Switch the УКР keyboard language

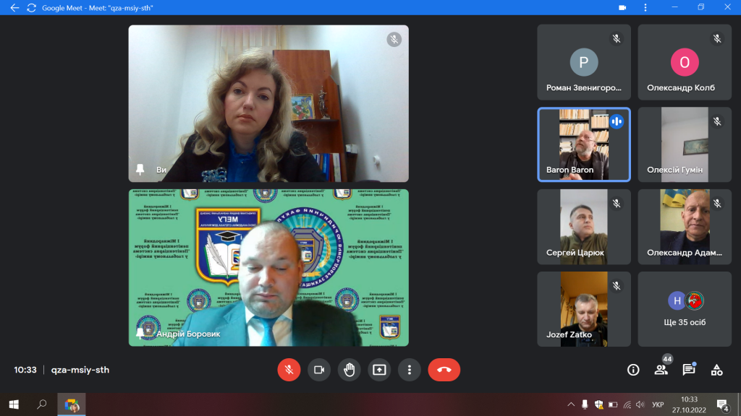[658, 404]
